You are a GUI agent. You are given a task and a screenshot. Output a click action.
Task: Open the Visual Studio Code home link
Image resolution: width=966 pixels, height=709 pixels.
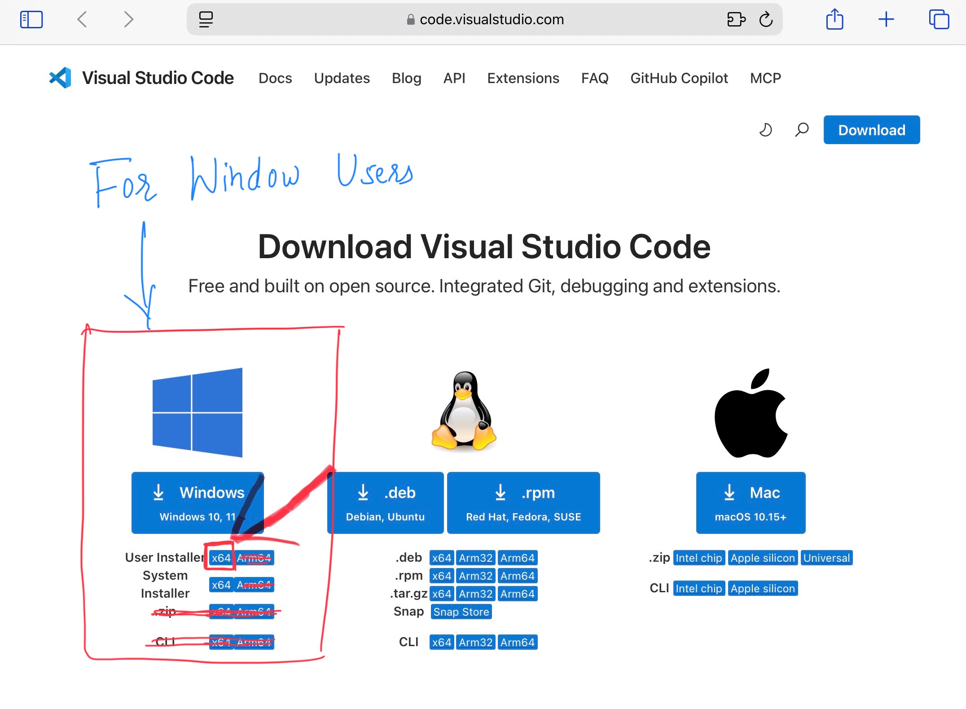(158, 78)
